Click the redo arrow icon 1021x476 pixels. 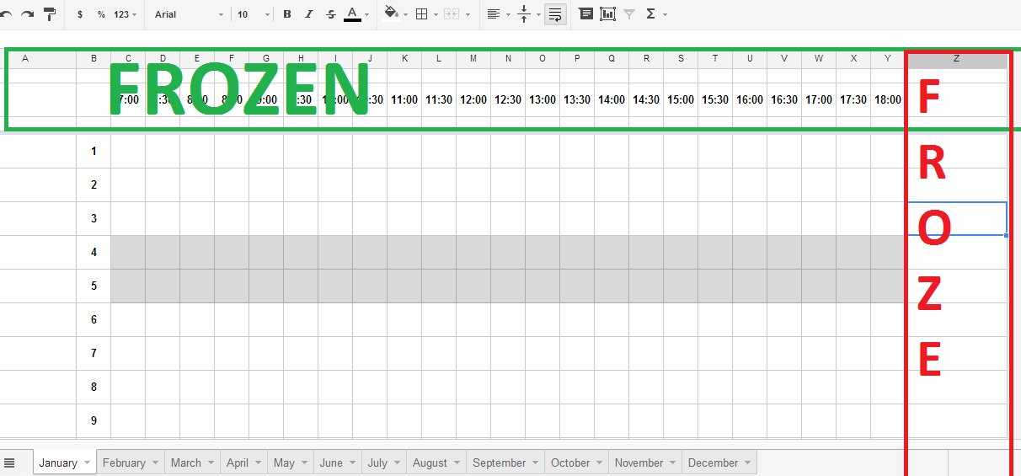27,14
